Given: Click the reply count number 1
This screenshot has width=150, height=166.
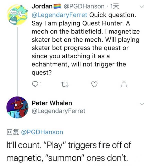Looking at the screenshot, I should (x=40, y=85).
